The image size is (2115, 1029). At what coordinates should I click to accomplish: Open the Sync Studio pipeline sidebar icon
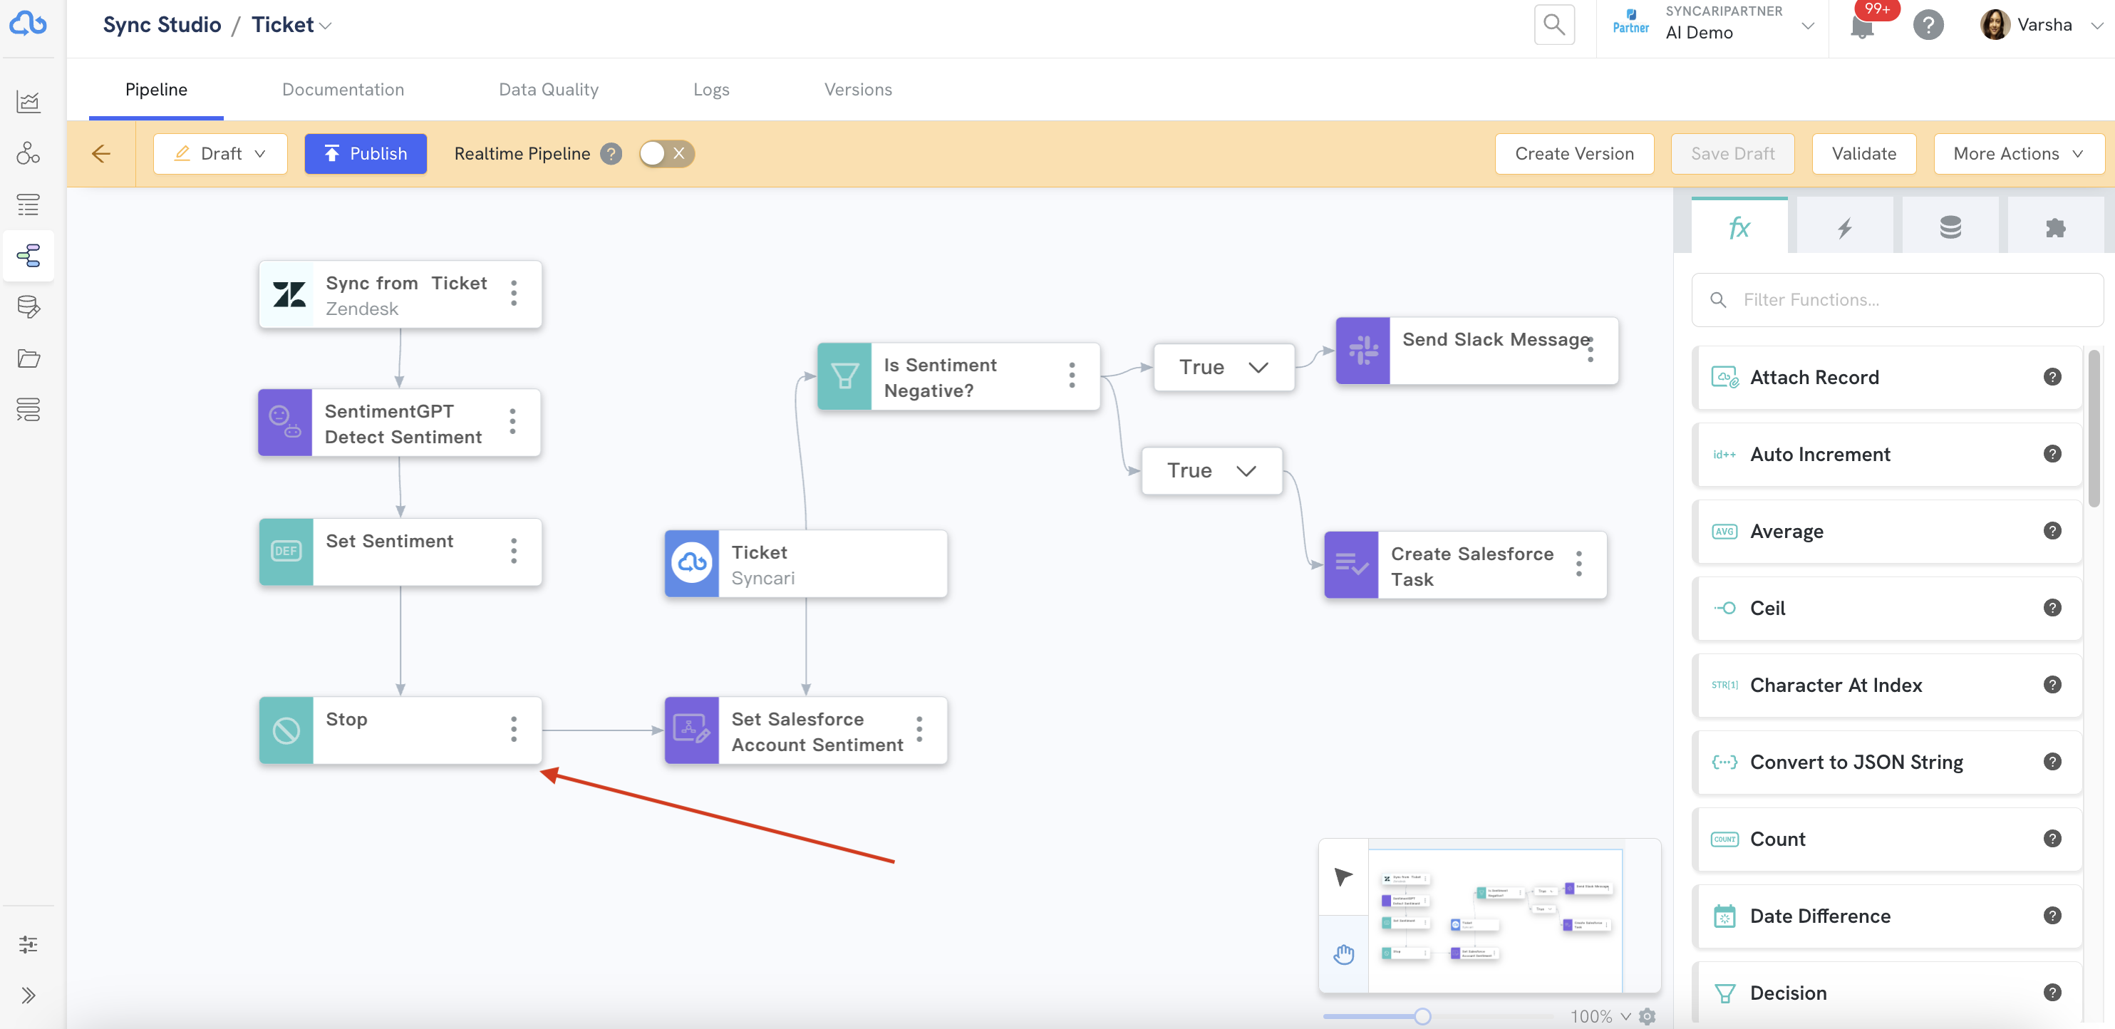[28, 255]
